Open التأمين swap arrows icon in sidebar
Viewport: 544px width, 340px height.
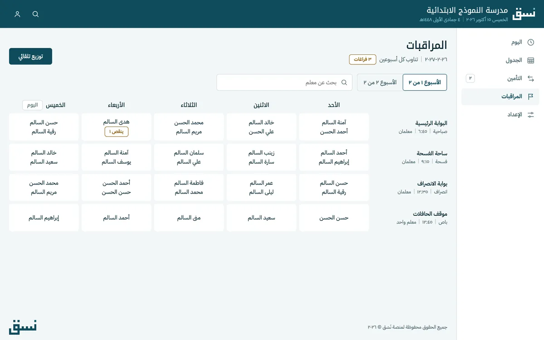click(x=531, y=78)
